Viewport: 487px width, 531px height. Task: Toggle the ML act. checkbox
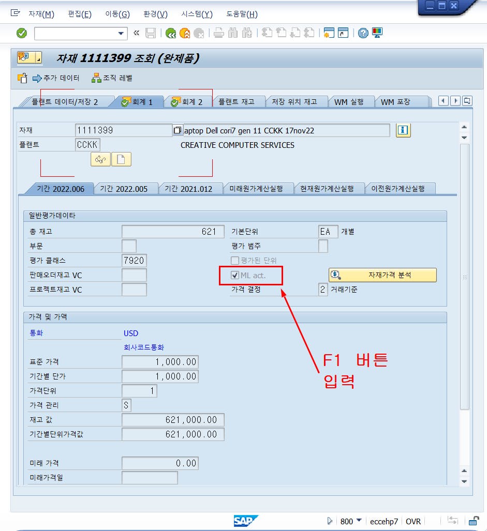click(x=235, y=275)
